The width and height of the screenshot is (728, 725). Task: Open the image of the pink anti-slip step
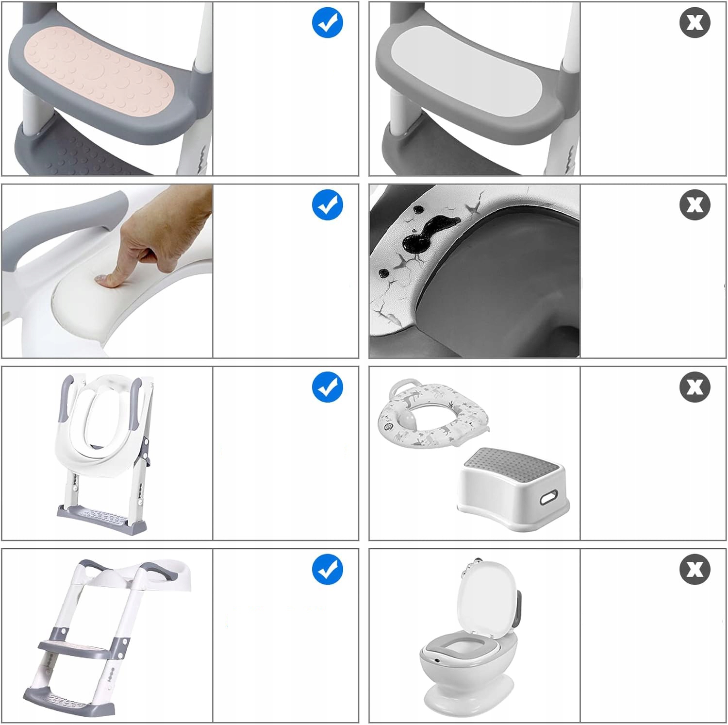tap(107, 88)
